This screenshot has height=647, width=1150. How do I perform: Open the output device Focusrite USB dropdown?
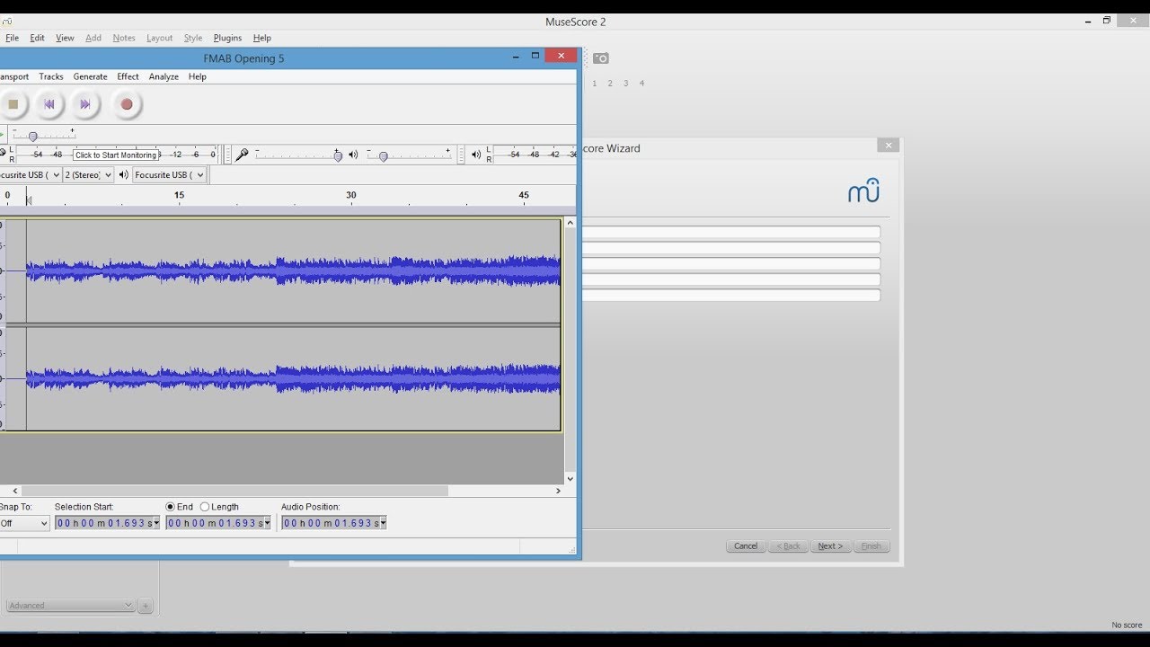click(170, 174)
